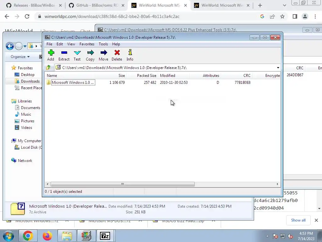The height and width of the screenshot is (242, 322).
Task: Sort by Packed Size column header
Action: (142, 76)
